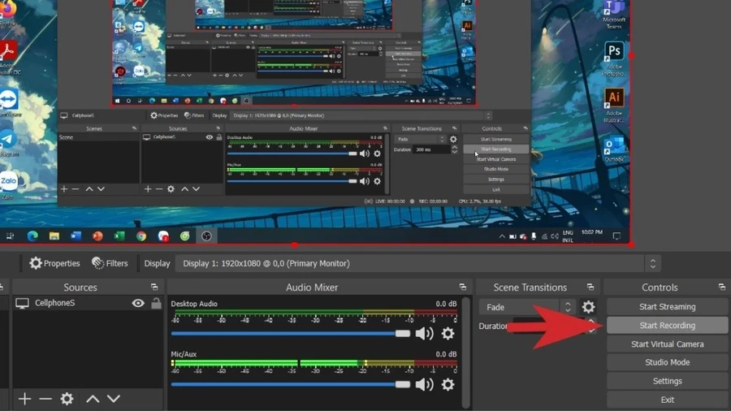Add a new source with plus icon
Image resolution: width=731 pixels, height=411 pixels.
click(24, 399)
